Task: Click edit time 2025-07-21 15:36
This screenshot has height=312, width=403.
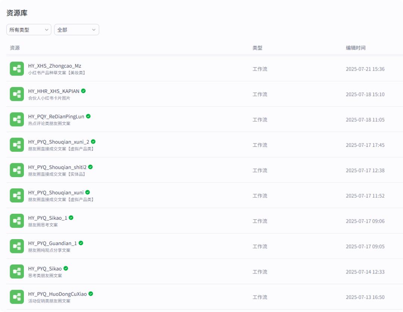Action: 365,69
